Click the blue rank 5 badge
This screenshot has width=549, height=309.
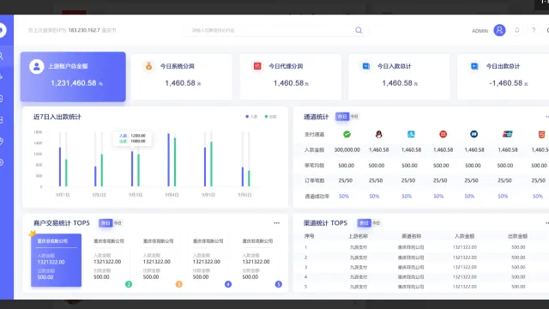(278, 284)
